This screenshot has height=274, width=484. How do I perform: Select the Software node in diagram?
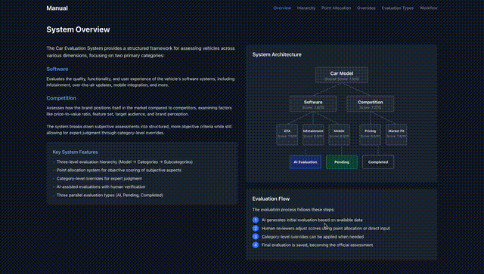(313, 104)
